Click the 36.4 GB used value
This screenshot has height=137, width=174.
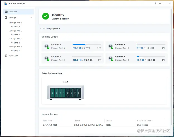click(140, 60)
